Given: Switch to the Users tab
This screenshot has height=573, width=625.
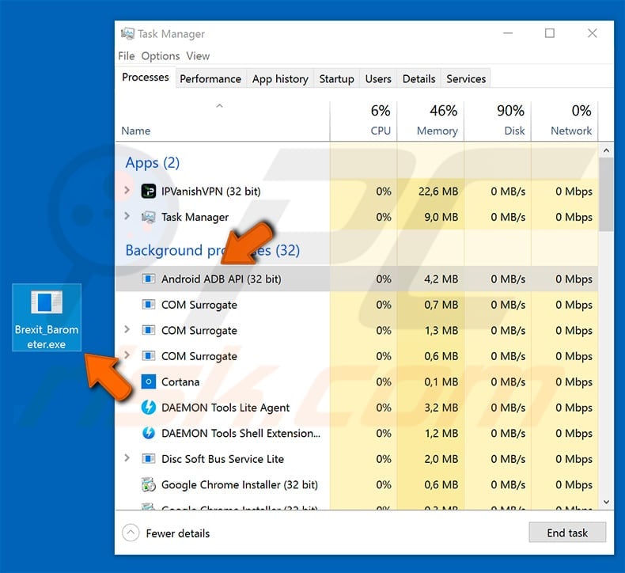Looking at the screenshot, I should (378, 78).
